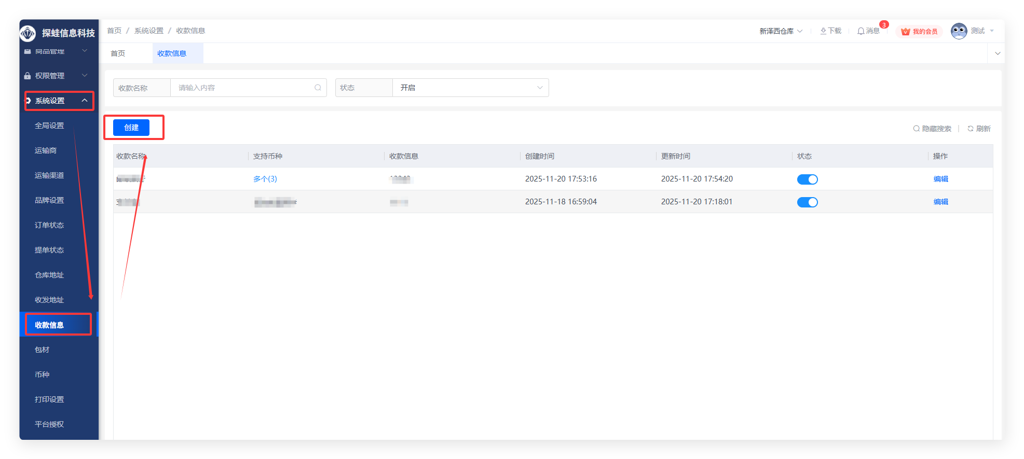Viewport: 1024px width, 459px height.
Task: Expand the 权限管理 sidebar menu
Action: [56, 76]
